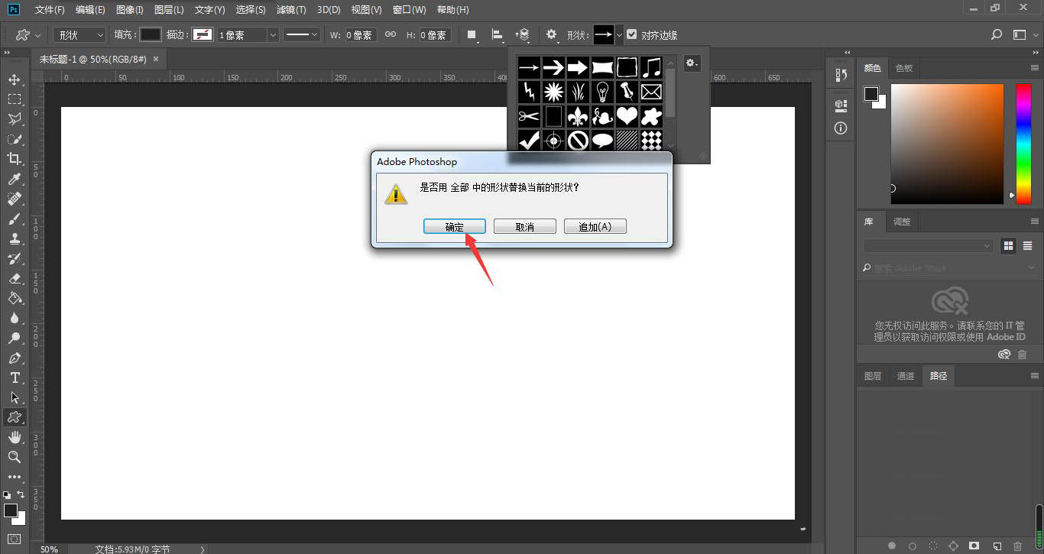
Task: Click the 确定 button in the dialog
Action: coord(454,226)
